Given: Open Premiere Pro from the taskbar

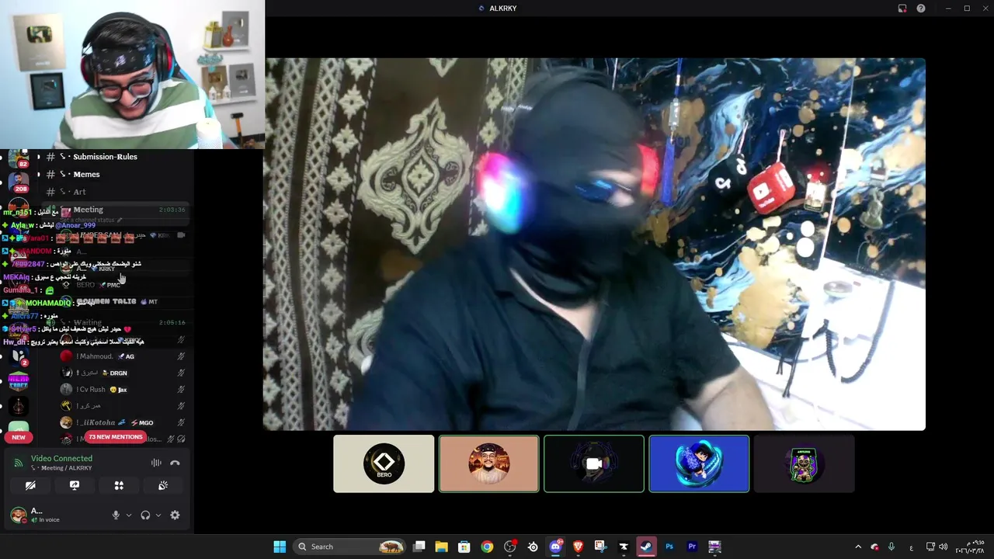Looking at the screenshot, I should [x=692, y=547].
